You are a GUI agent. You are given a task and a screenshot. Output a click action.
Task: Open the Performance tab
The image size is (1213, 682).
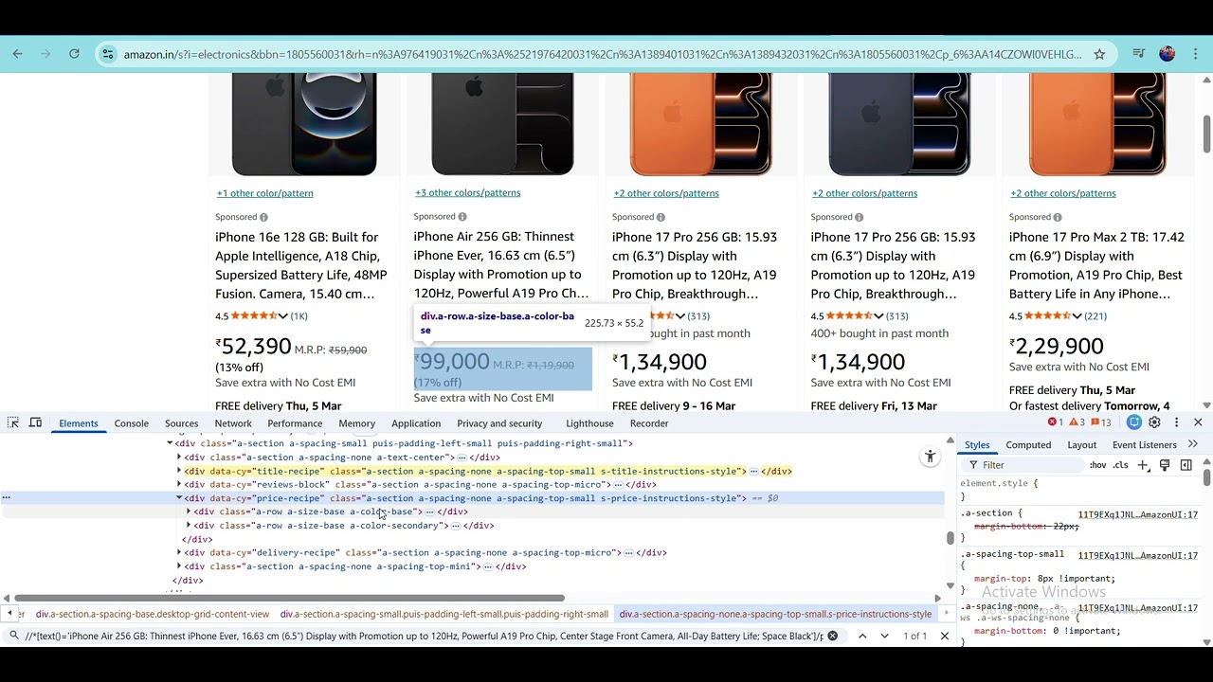(x=295, y=423)
